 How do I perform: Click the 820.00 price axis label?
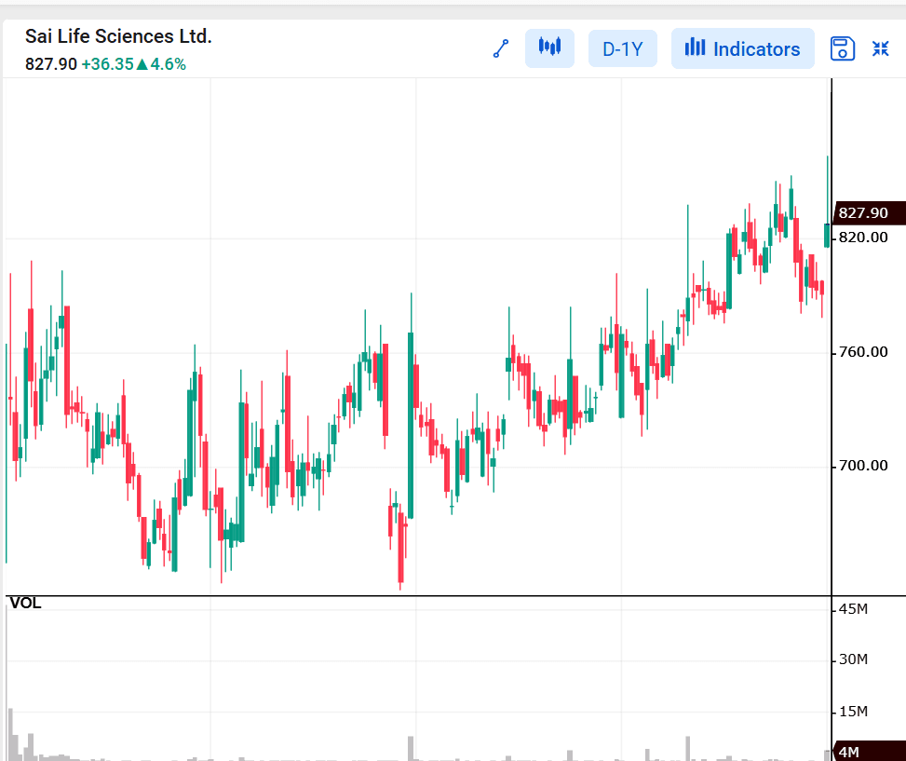[x=863, y=238]
